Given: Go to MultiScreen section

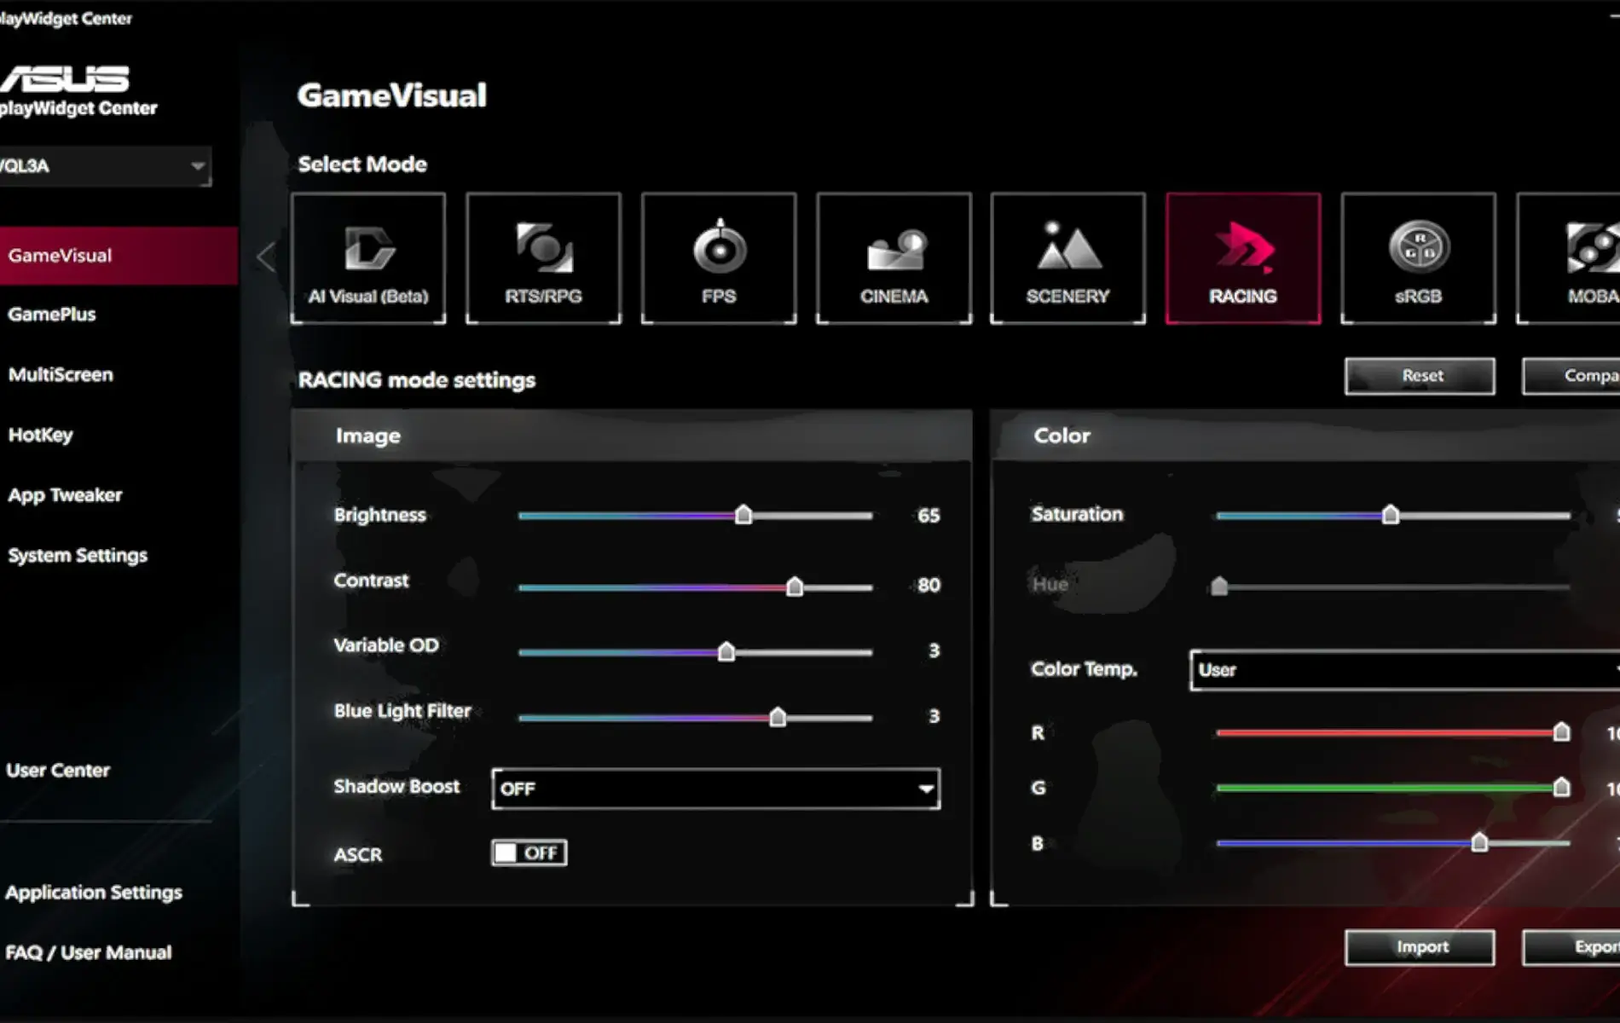Looking at the screenshot, I should point(61,375).
